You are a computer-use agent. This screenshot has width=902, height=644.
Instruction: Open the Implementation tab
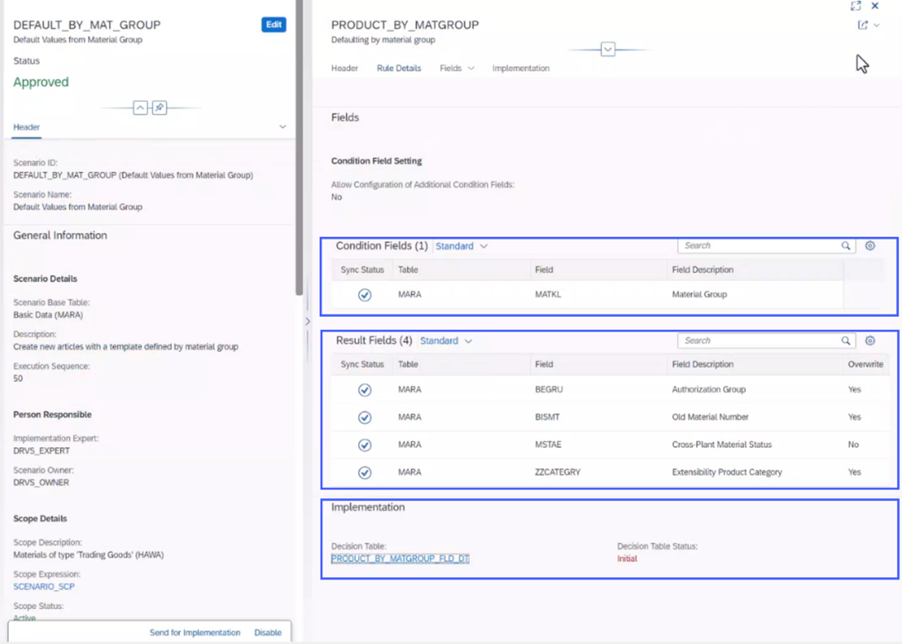coord(520,68)
